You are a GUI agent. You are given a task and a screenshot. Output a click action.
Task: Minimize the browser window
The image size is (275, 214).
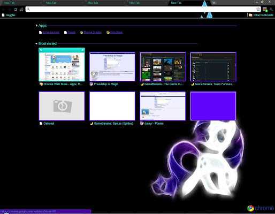[257, 2]
